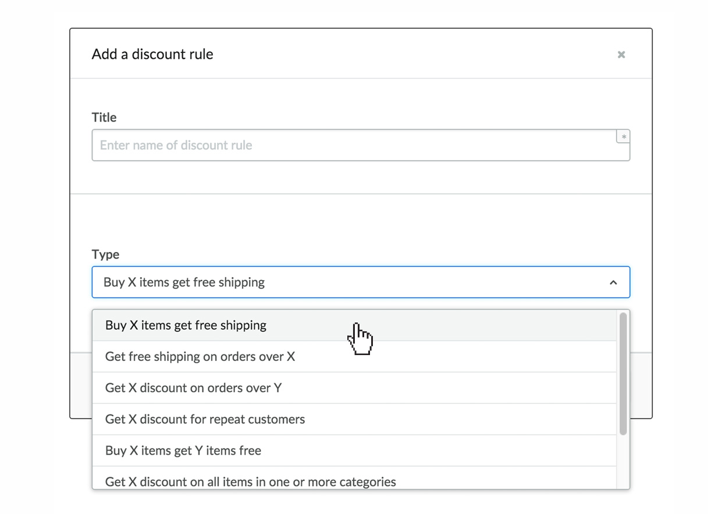Click the "Add a discount rule" dialog heading
The height and width of the screenshot is (514, 708).
point(152,54)
